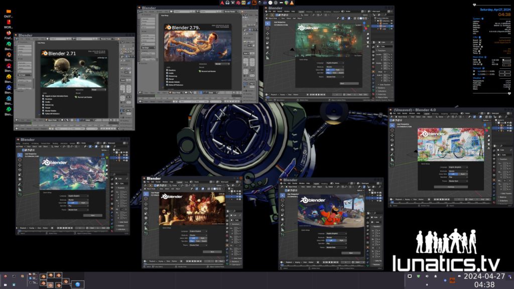Click the playhead on the timeline scrubber
514x289 pixels.
[x=393, y=202]
